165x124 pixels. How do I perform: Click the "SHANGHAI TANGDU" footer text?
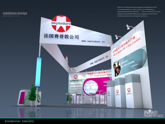click(x=19, y=121)
